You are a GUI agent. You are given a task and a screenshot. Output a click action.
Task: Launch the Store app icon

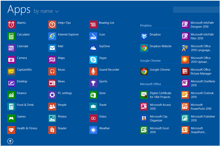(x=93, y=95)
